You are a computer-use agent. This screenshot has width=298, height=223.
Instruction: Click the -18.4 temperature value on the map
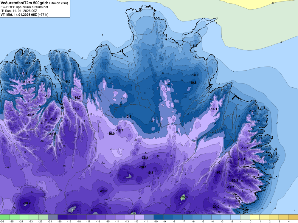click(x=242, y=159)
